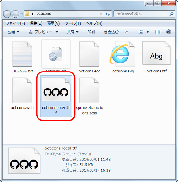Open the 表示(V) menu

pyautogui.click(x=53, y=23)
